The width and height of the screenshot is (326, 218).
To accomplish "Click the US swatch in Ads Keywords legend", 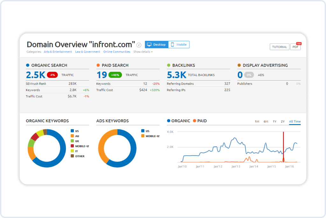I will 143,131.
